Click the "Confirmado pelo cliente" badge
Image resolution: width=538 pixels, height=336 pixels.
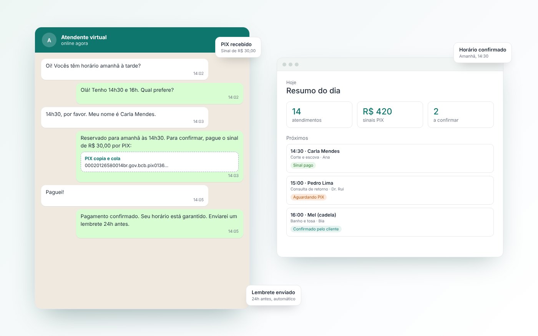316,229
